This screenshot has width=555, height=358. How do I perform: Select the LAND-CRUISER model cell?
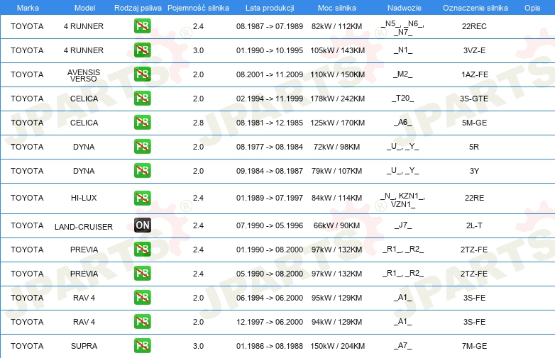[x=84, y=227]
